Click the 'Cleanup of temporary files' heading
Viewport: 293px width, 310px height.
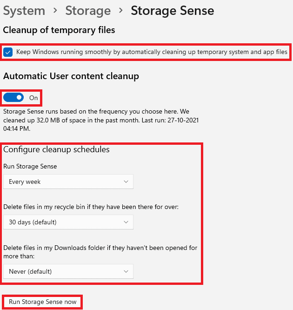[x=59, y=30]
